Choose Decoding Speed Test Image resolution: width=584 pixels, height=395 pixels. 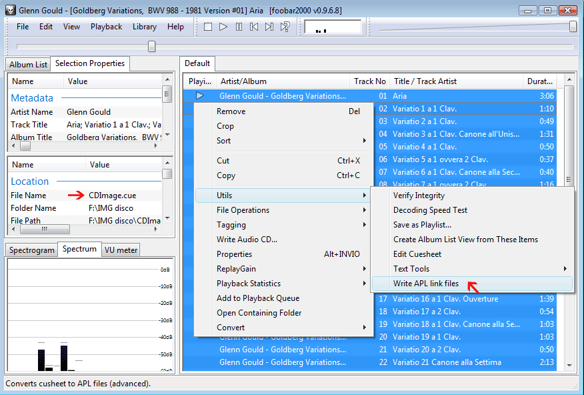pyautogui.click(x=472, y=210)
